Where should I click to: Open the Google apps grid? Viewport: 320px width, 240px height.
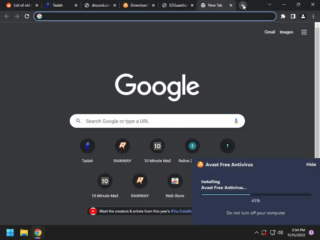[304, 32]
